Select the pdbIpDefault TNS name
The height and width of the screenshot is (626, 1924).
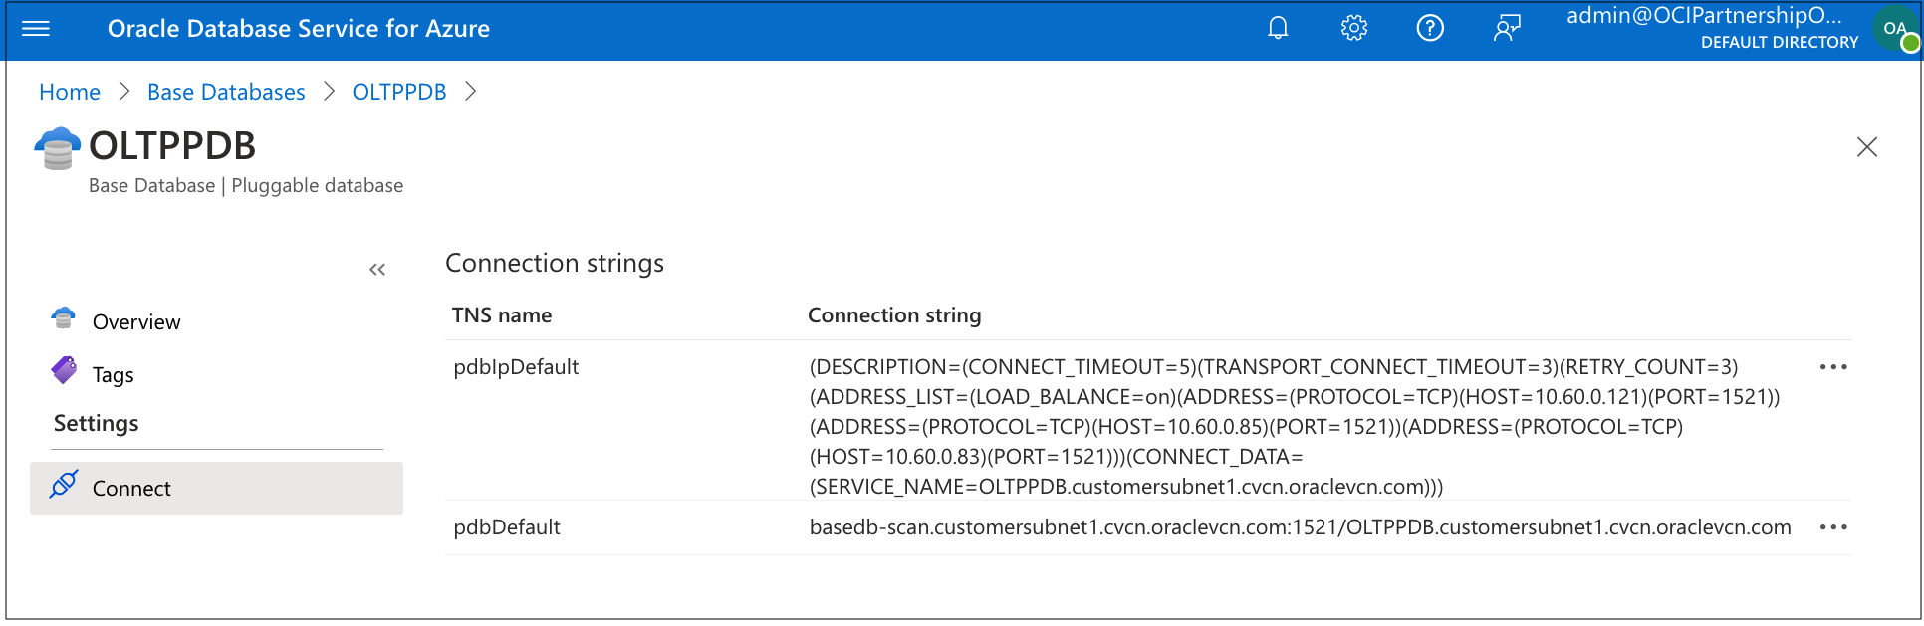tap(516, 367)
